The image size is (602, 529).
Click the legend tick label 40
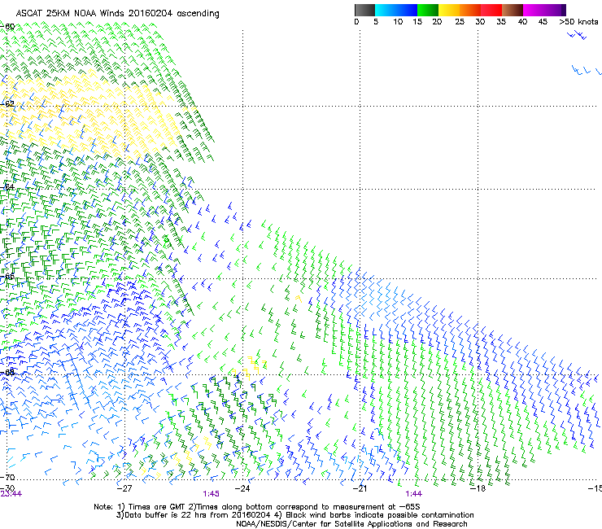(x=522, y=22)
